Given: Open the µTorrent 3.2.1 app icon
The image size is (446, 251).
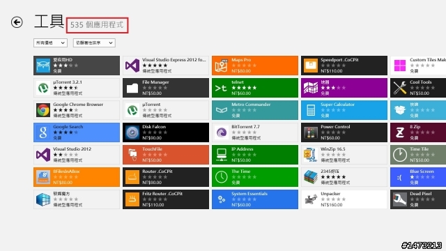Looking at the screenshot, I should (x=43, y=88).
